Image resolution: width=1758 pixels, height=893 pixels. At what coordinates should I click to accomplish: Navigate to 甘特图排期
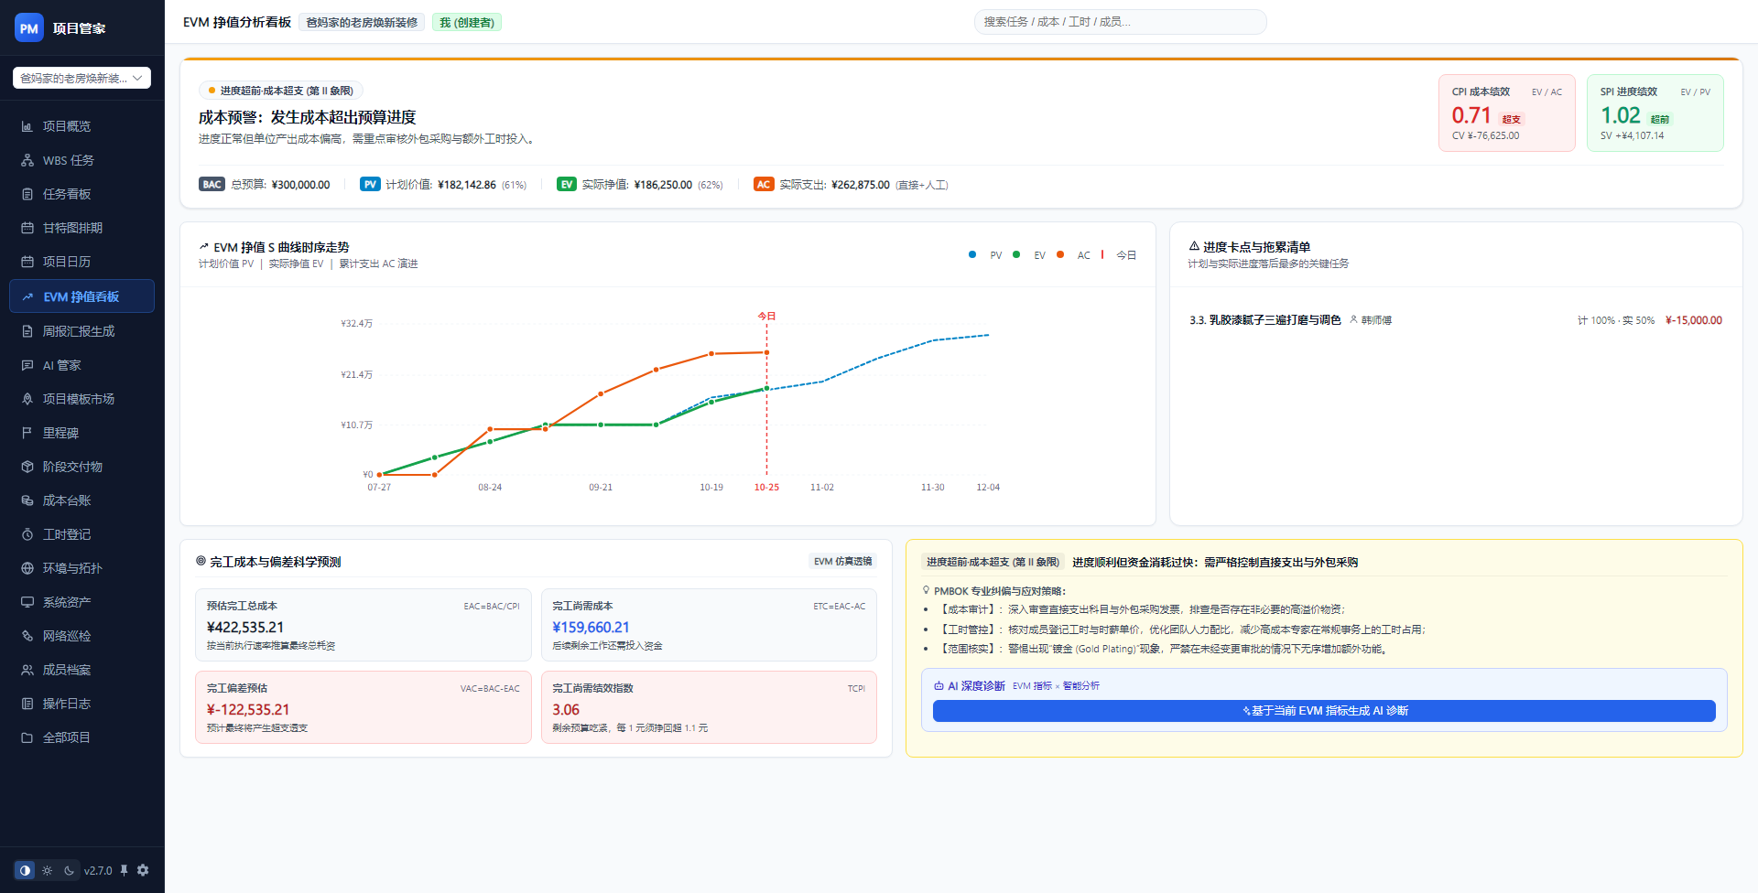click(81, 228)
